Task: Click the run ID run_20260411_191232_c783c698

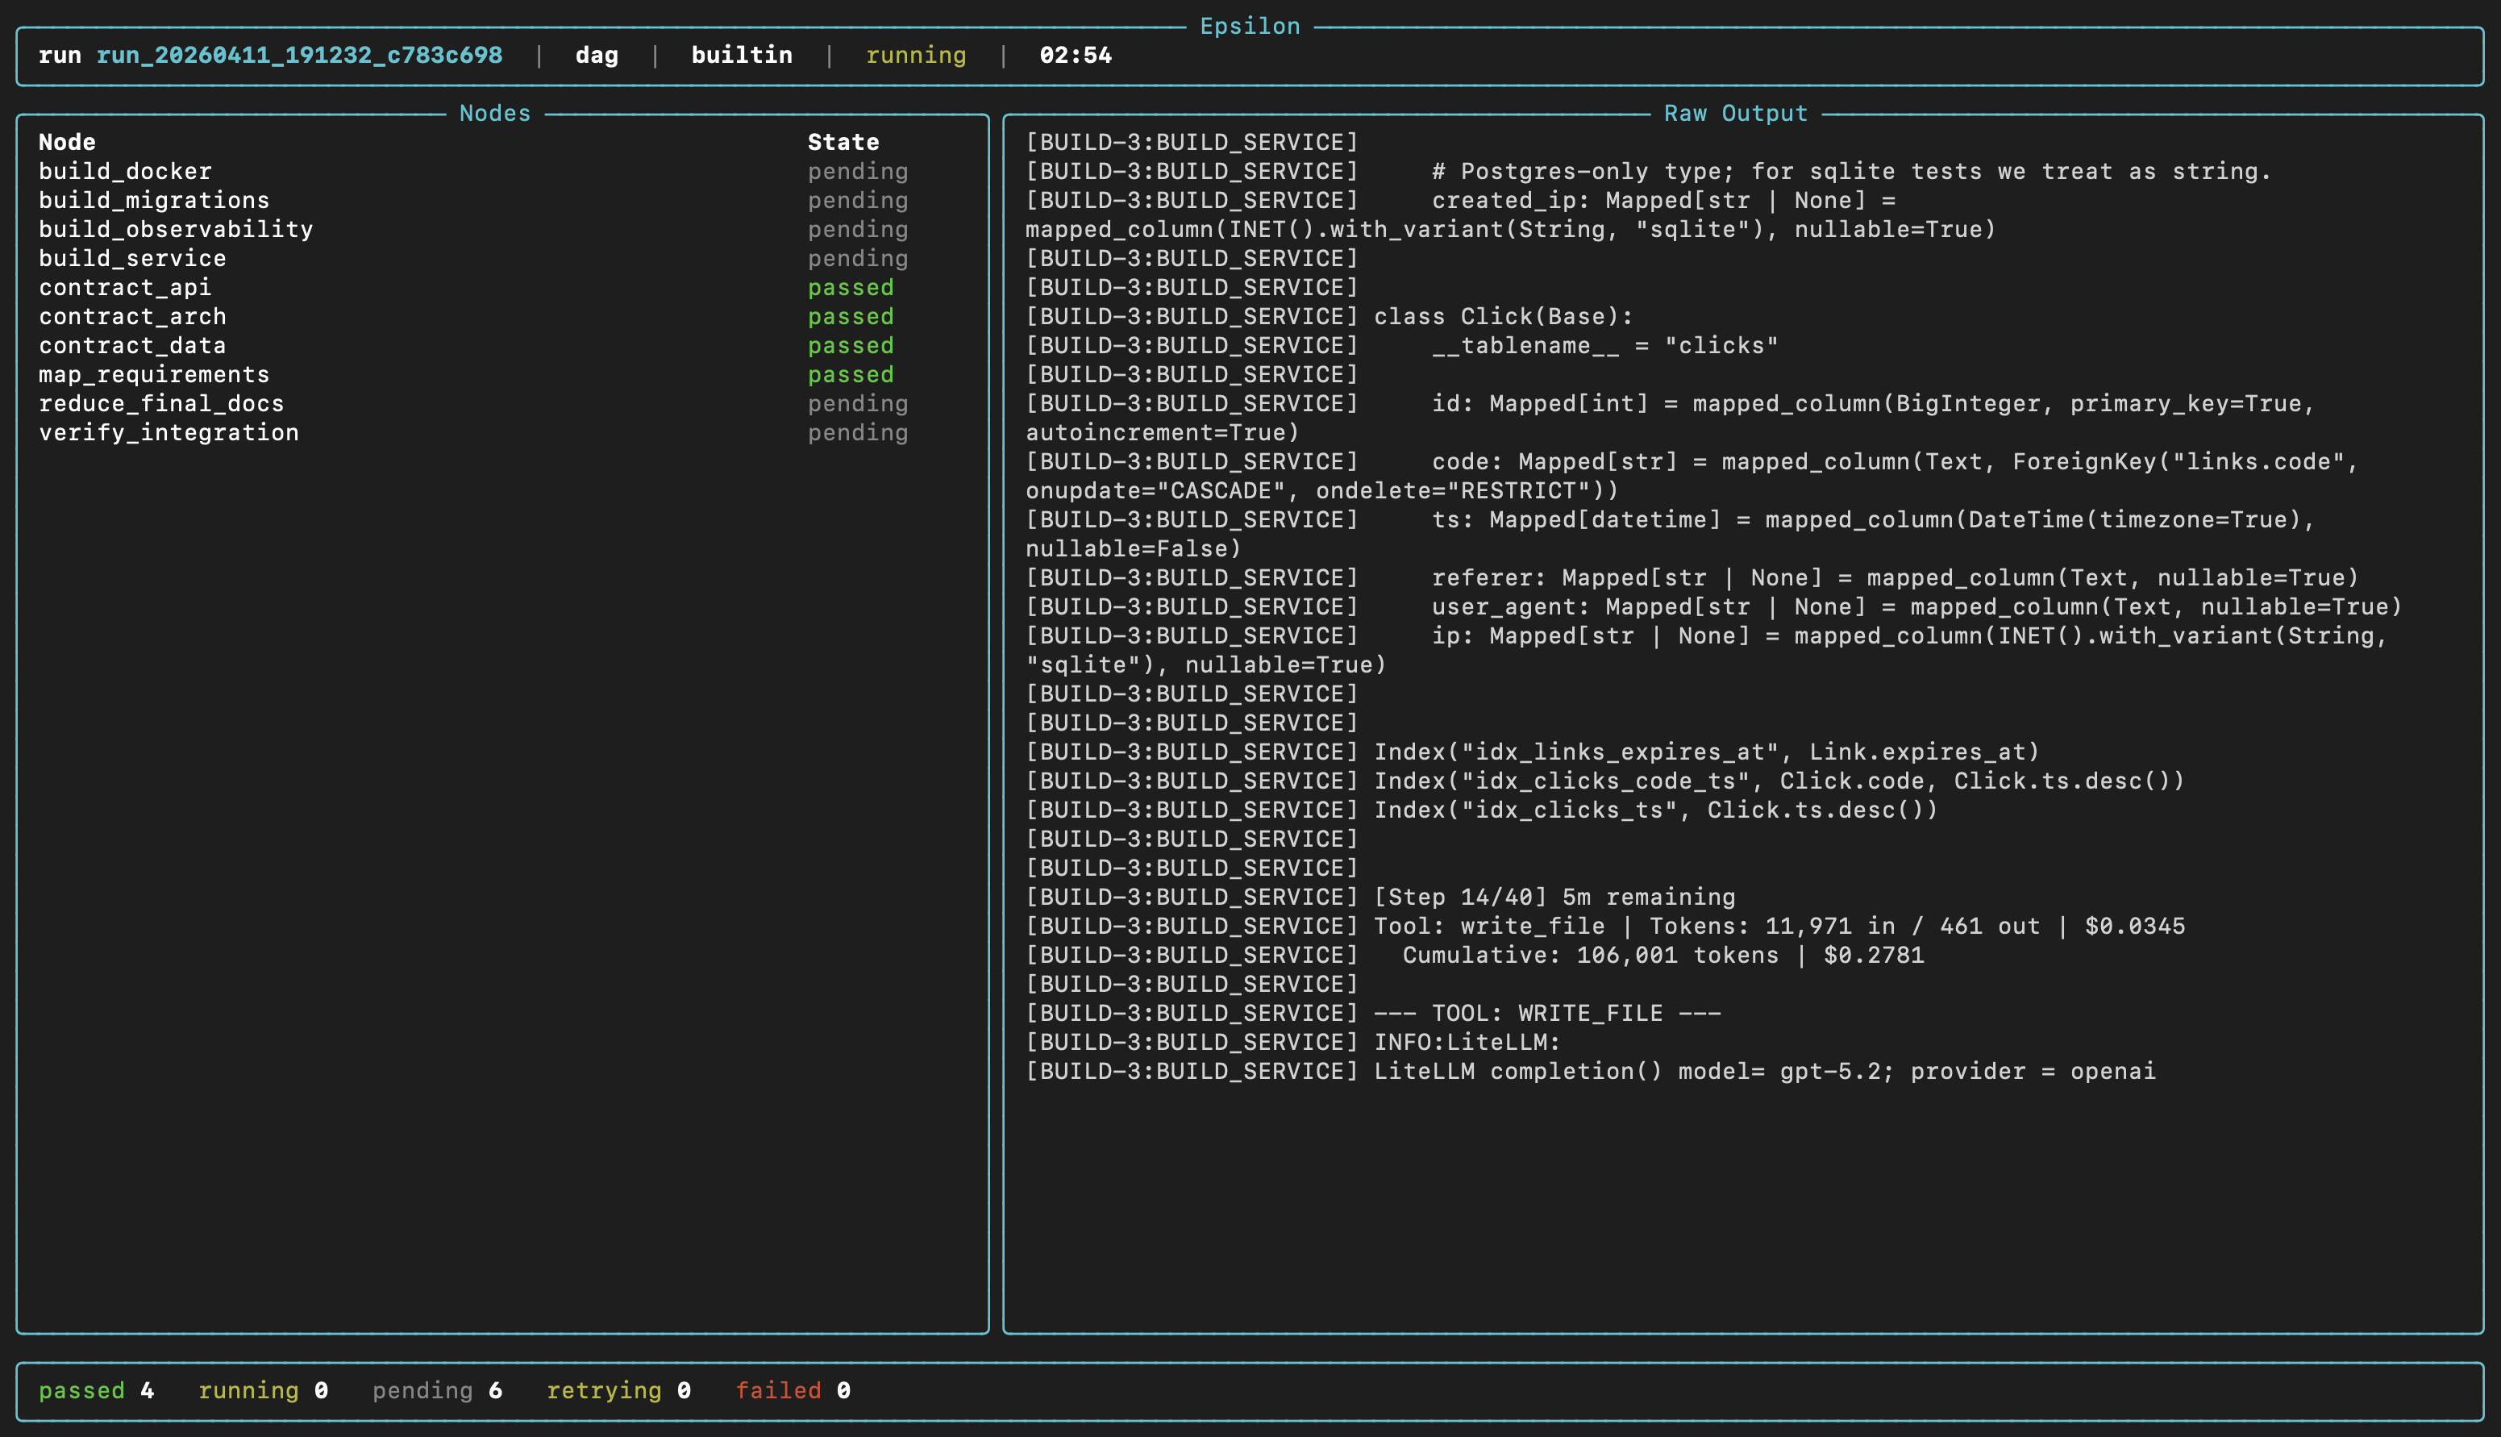Action: [299, 56]
